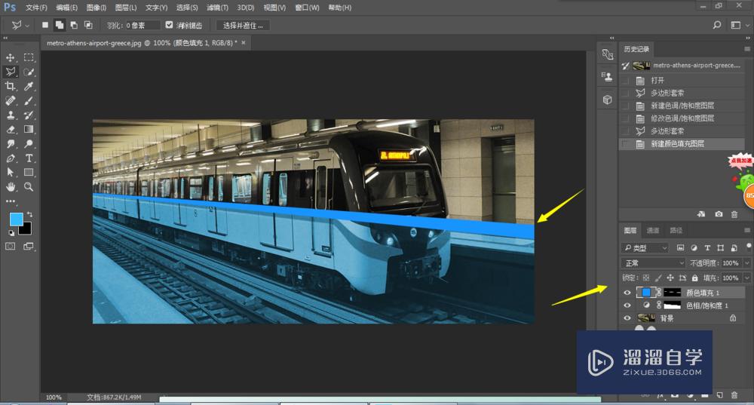754x405 pixels.
Task: Hide the 色相/饱和度 1 layer
Action: pos(627,305)
